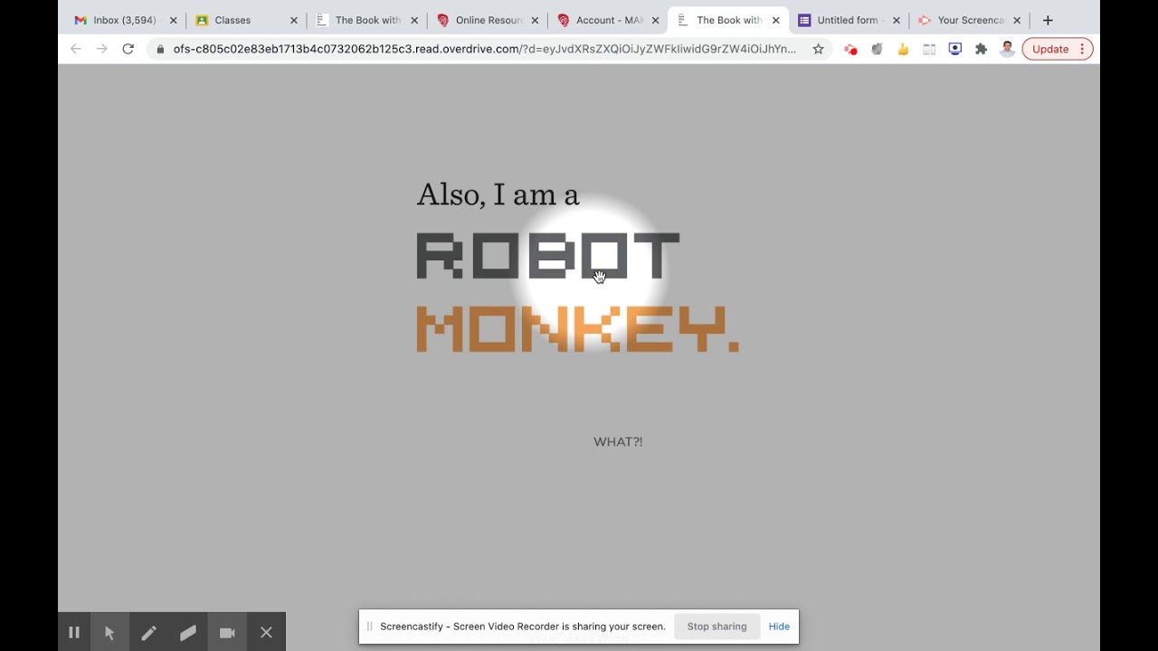View site security lock info

pos(160,49)
